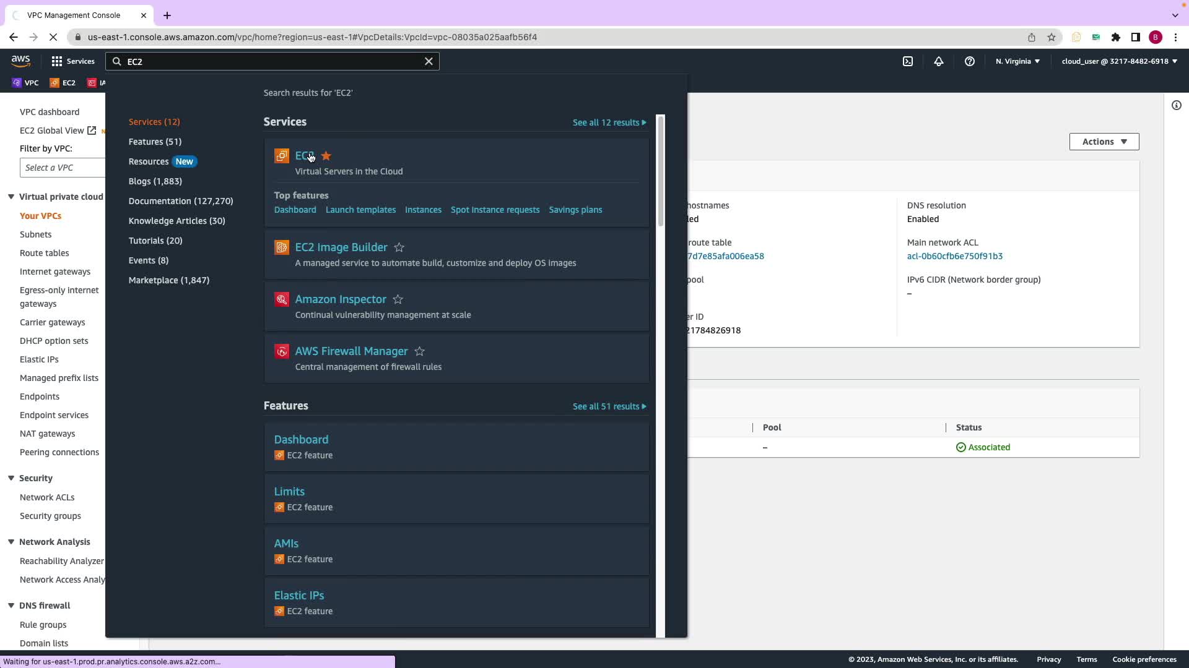Click the help question mark icon

(x=970, y=61)
